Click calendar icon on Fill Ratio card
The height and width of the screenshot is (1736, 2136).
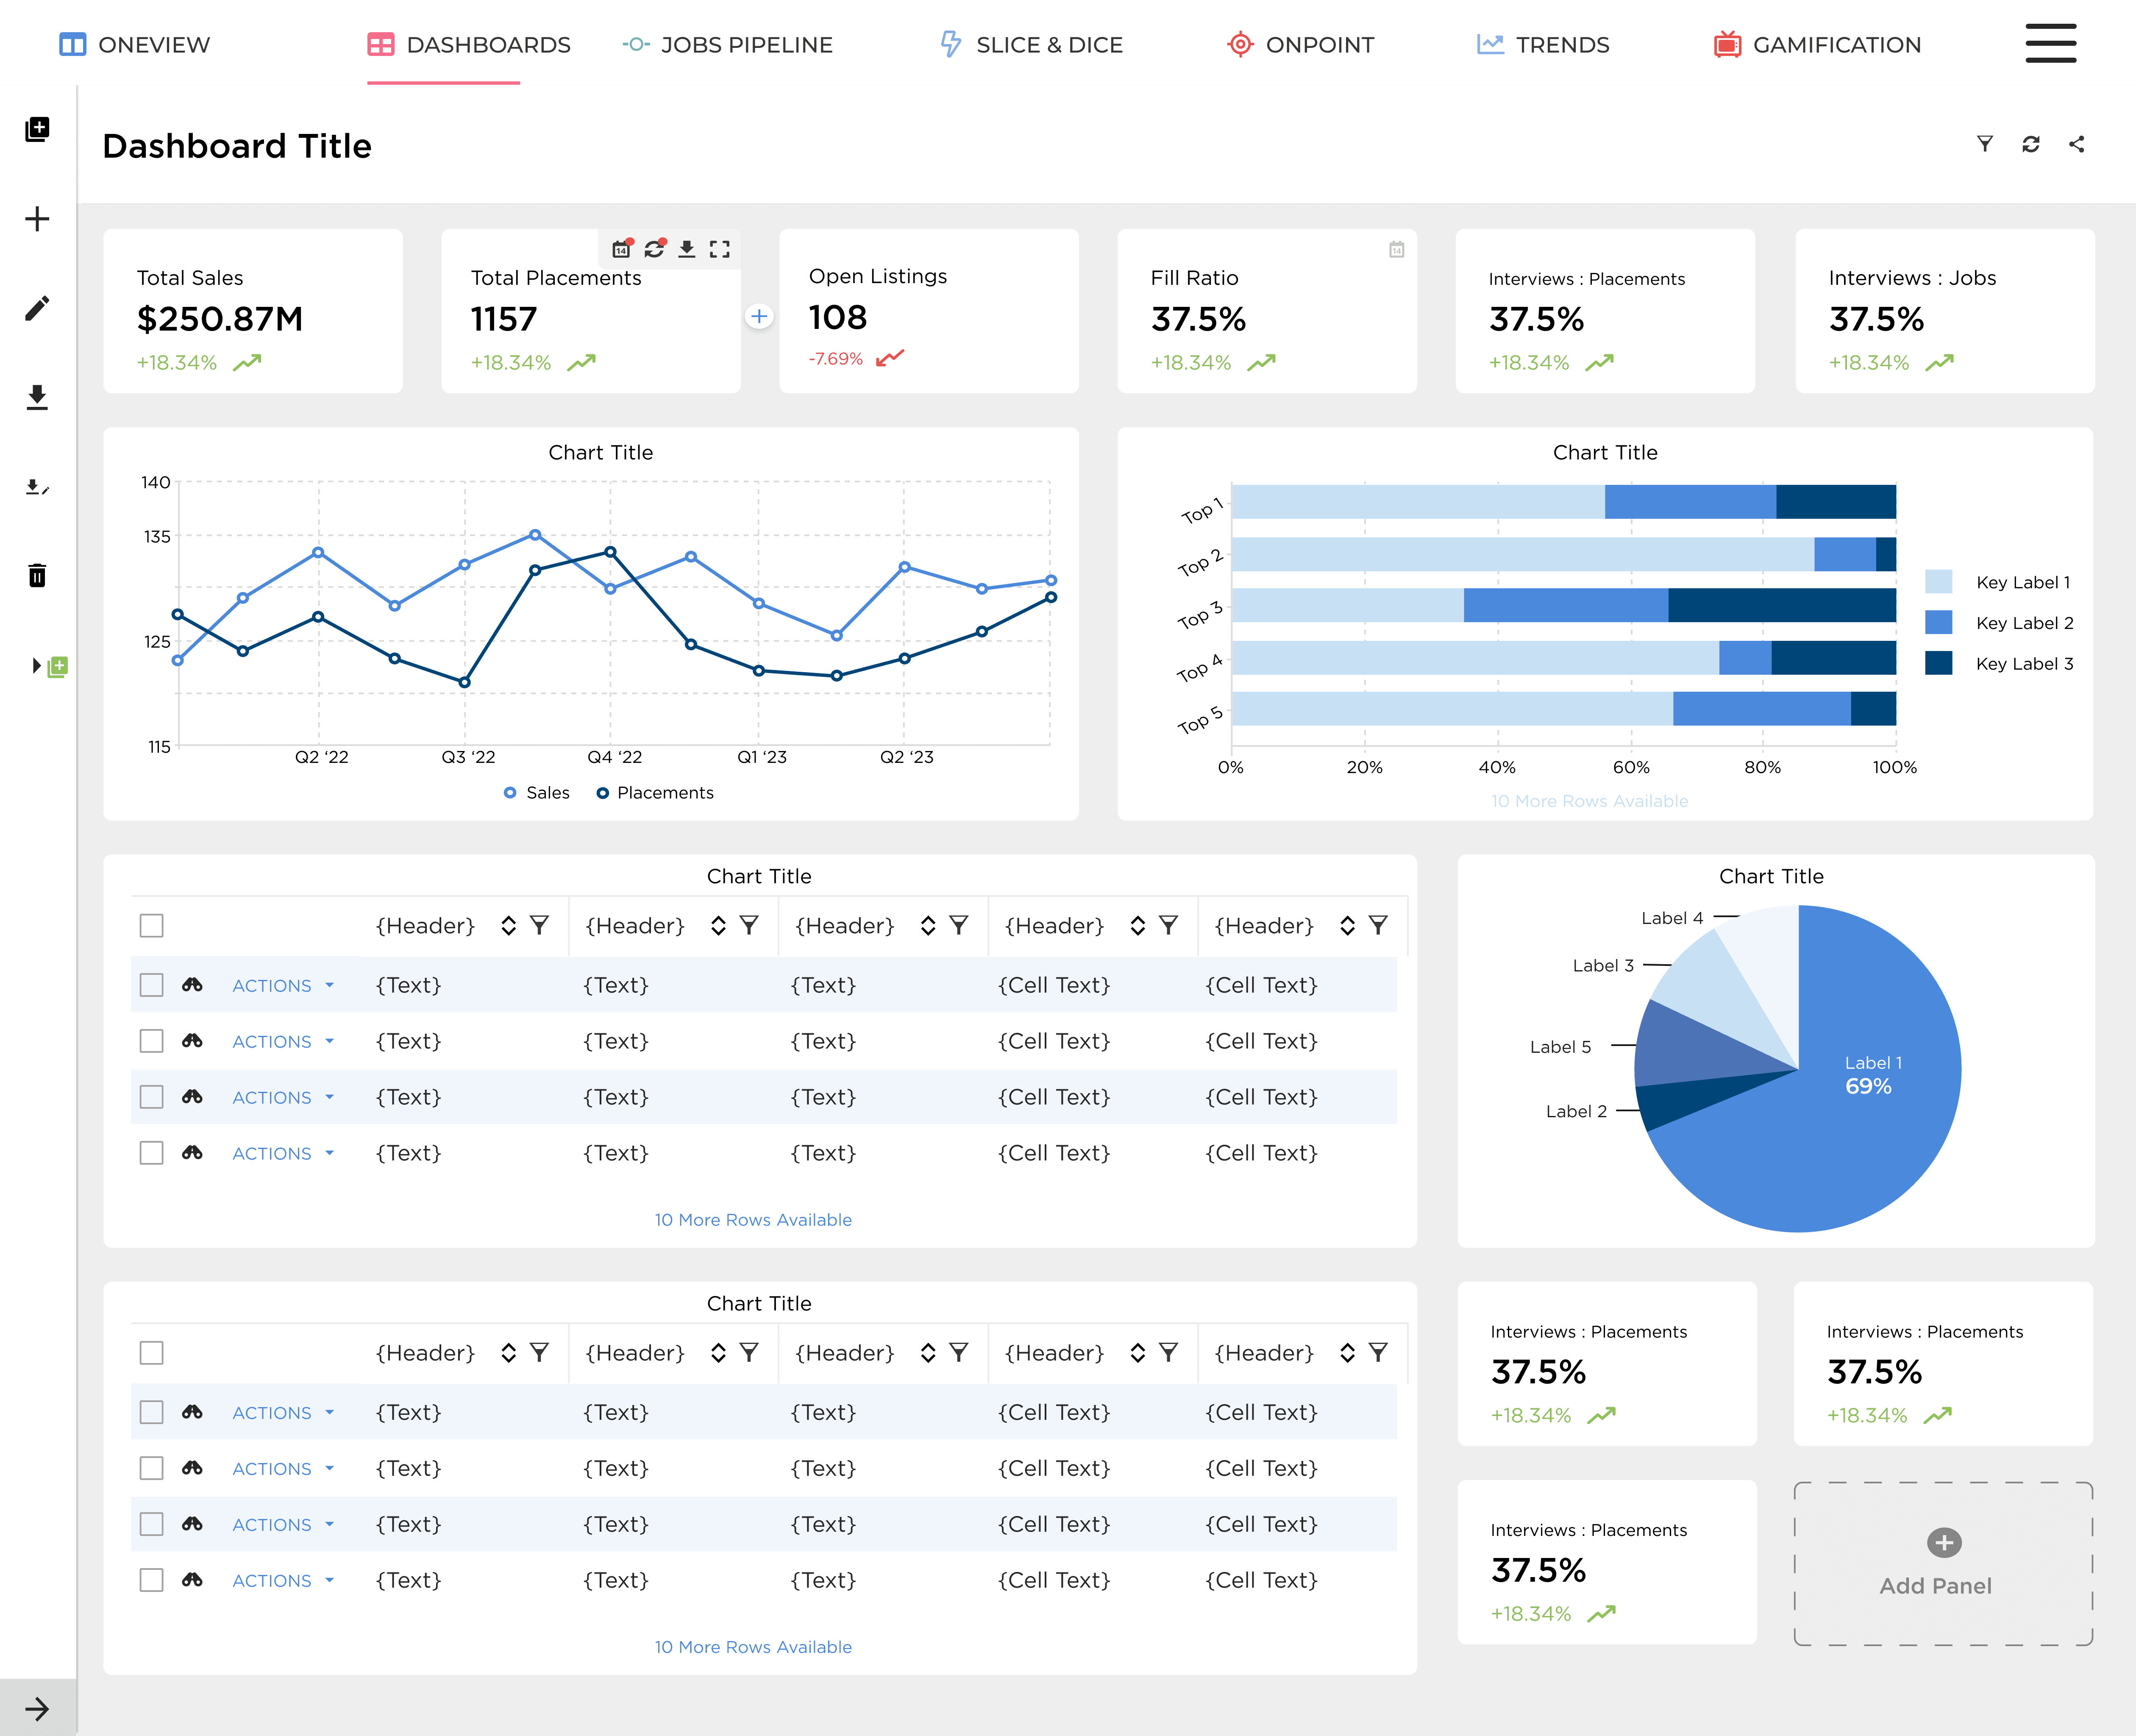1396,249
